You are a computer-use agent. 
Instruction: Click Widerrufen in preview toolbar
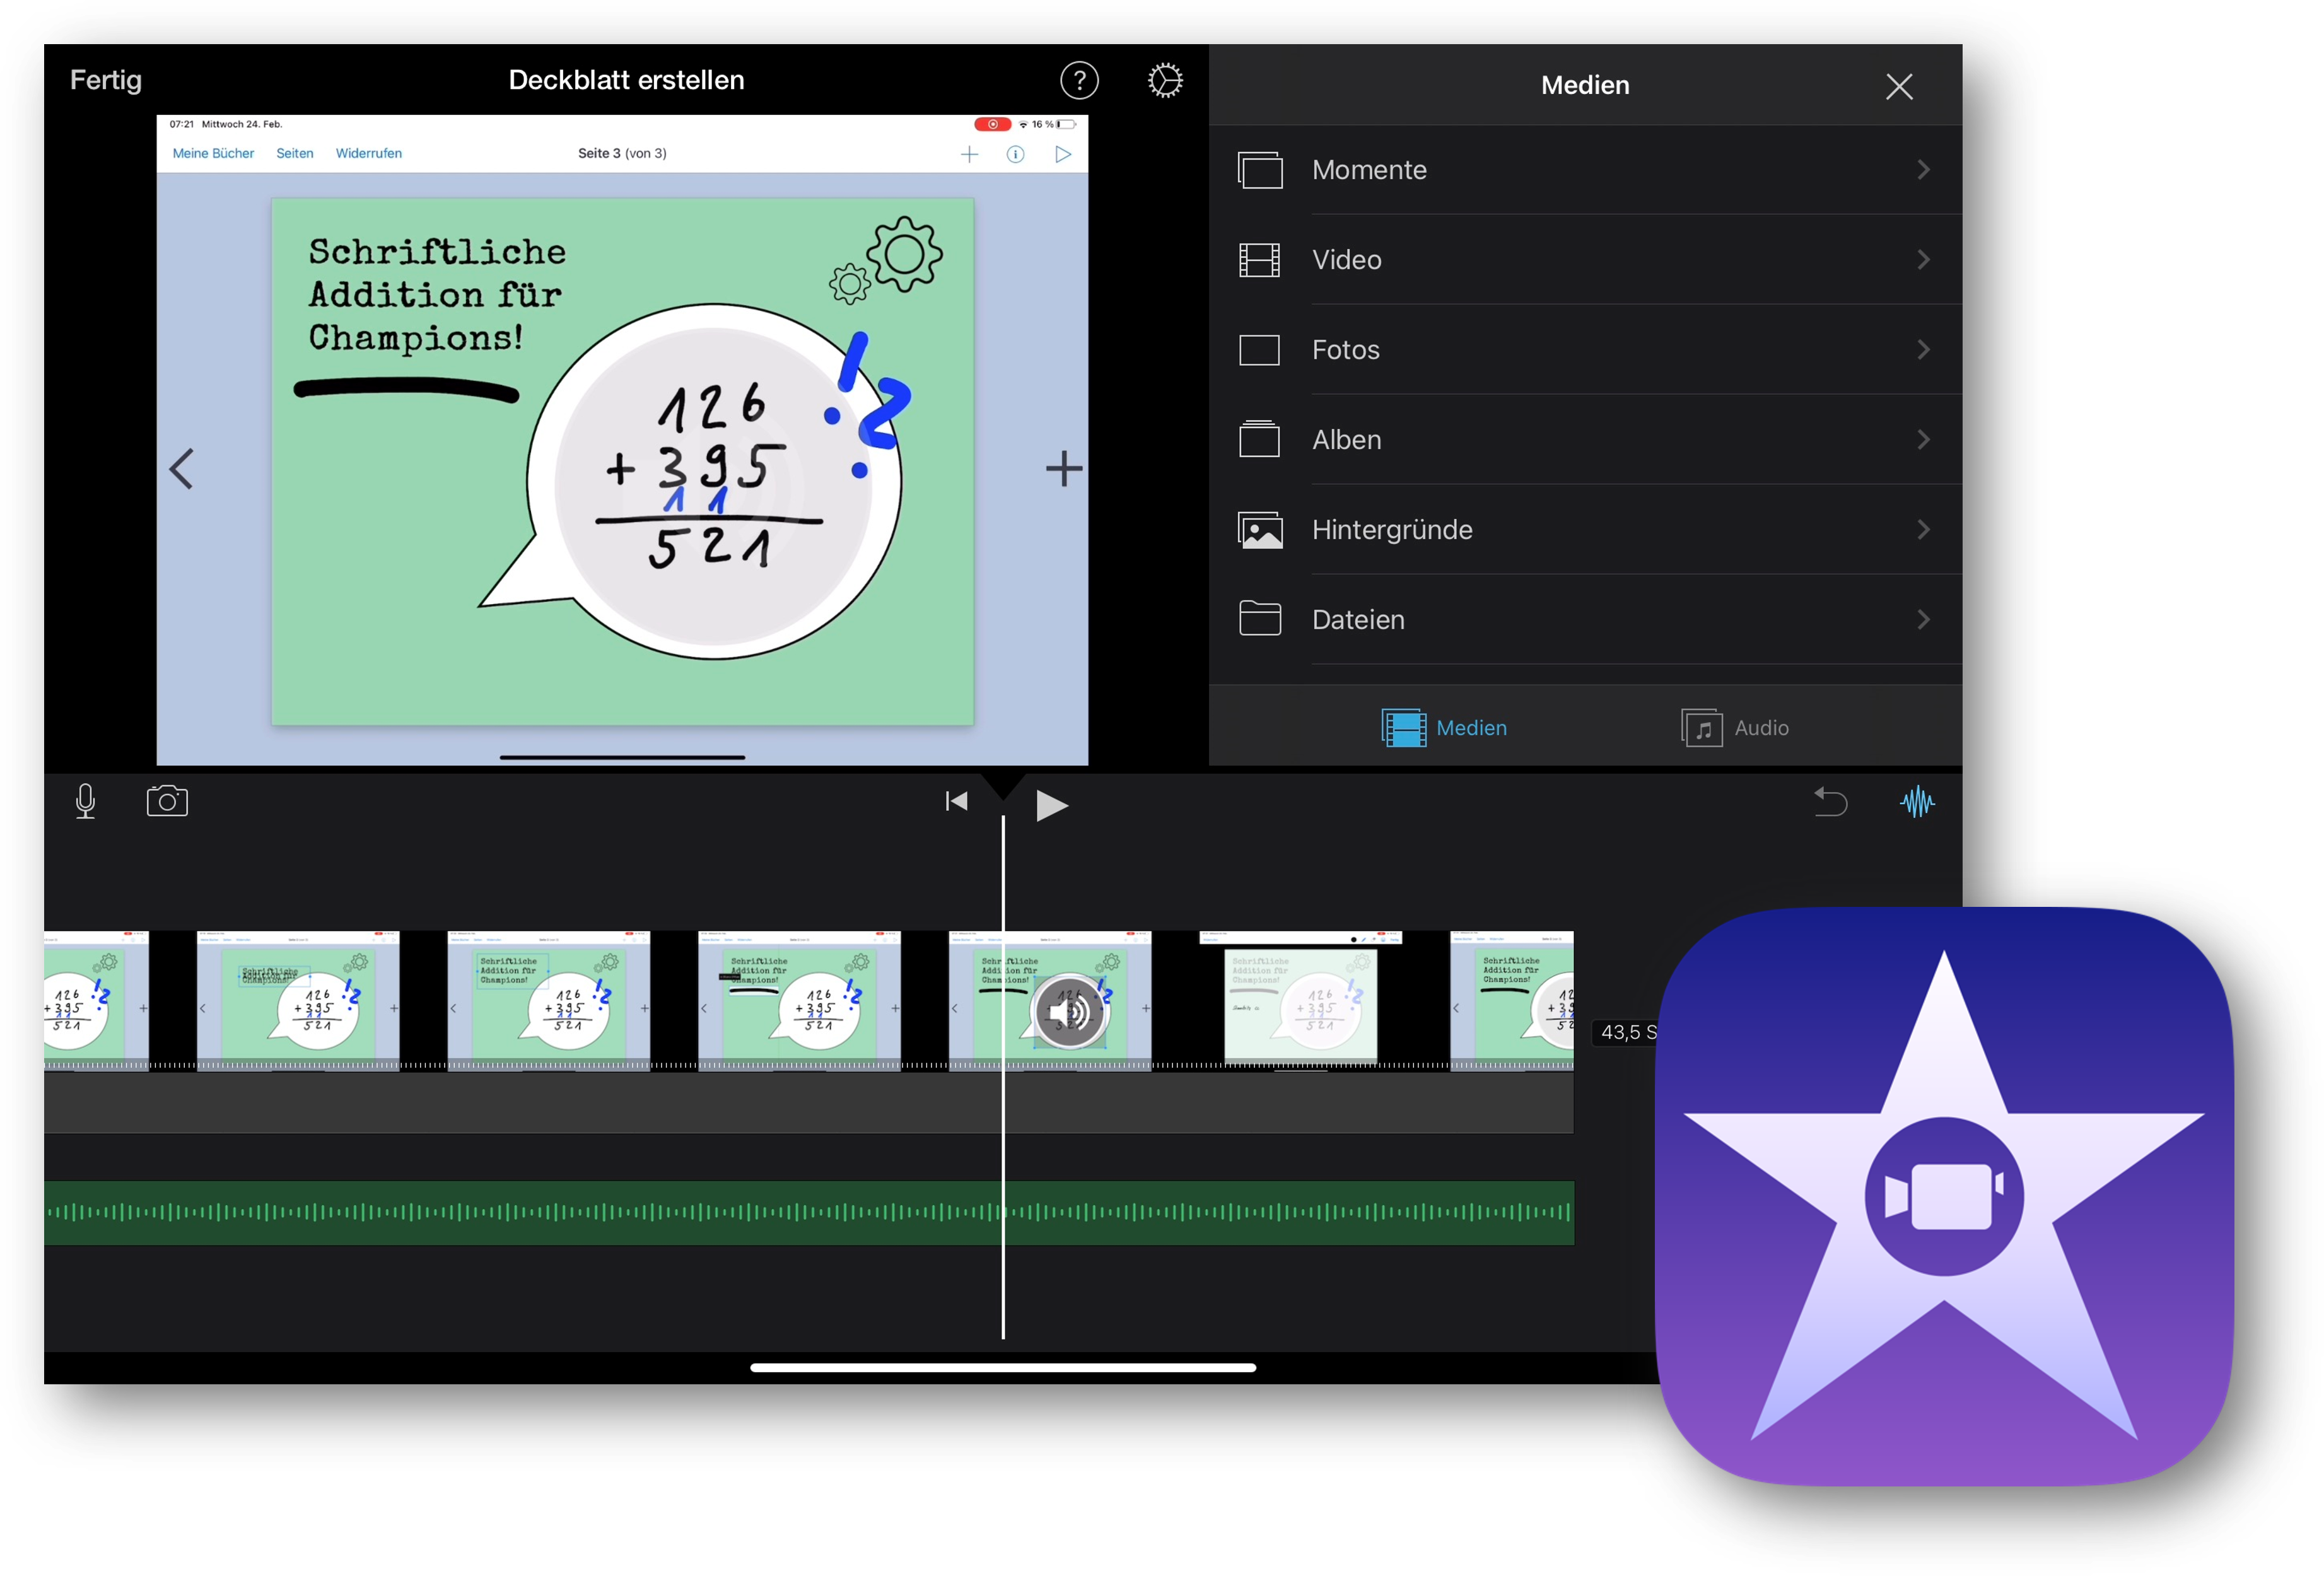(369, 153)
